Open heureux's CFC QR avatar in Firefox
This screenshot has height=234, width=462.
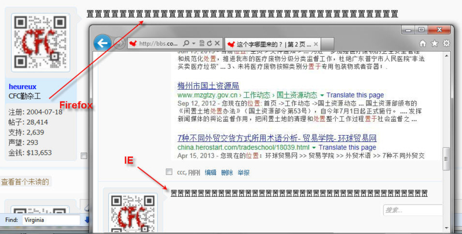pos(41,43)
